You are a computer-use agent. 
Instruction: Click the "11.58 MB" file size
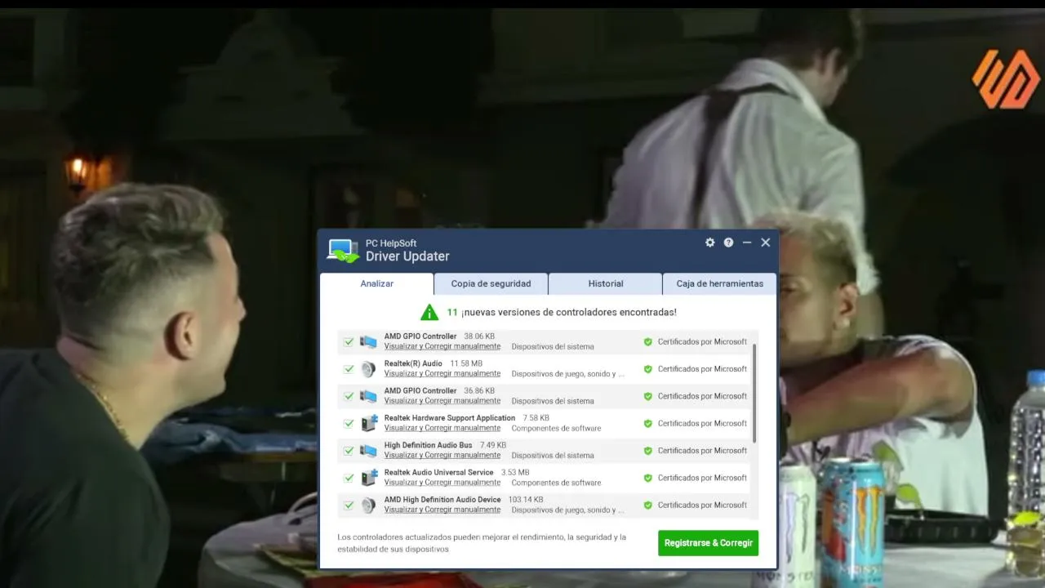[466, 363]
